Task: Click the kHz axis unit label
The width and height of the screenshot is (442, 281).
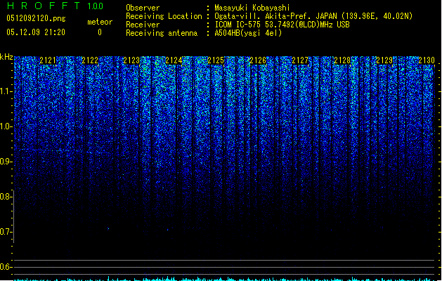Action: (6, 57)
